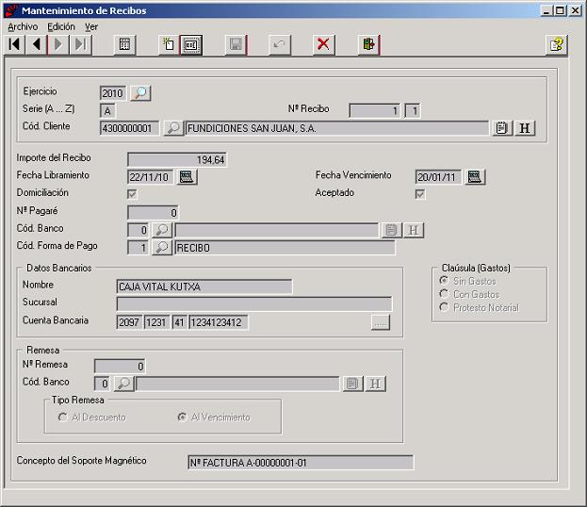
Task: Click the Nº Remesa field
Action: click(120, 367)
